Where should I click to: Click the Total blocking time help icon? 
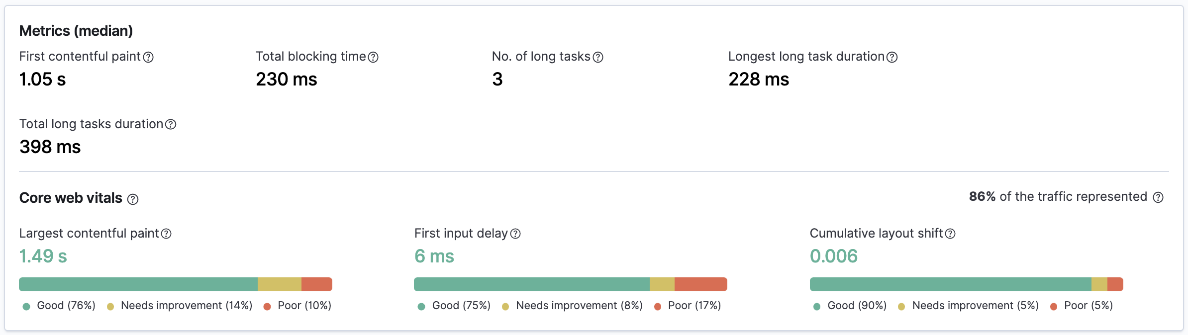tap(372, 57)
